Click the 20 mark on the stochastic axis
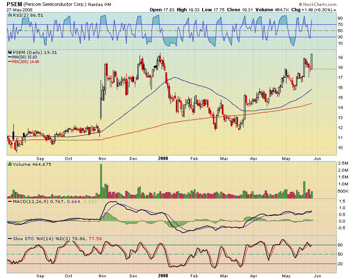 click(340, 264)
